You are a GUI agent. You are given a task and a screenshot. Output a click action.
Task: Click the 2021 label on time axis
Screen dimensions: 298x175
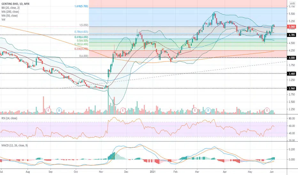(153, 172)
